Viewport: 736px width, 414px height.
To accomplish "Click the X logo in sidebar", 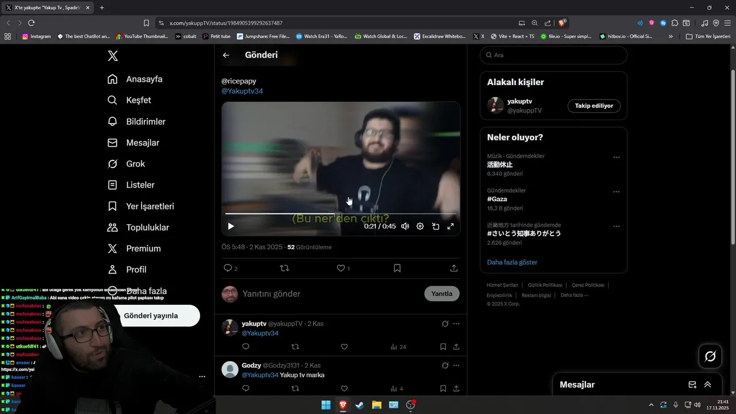I will (113, 55).
